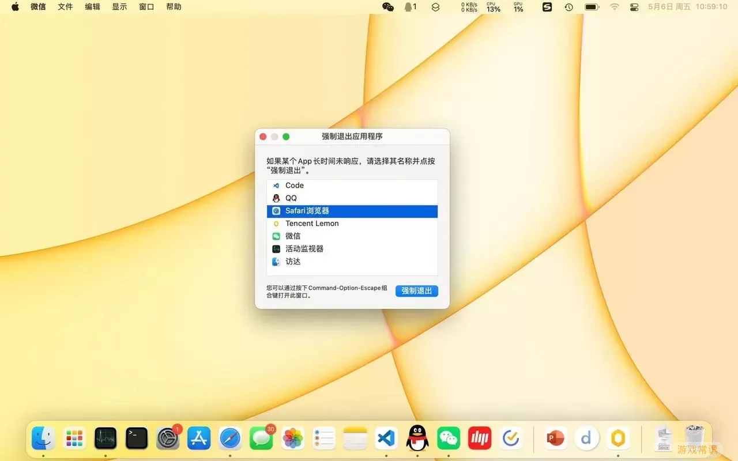Screen dimensions: 738x461
Task: Open Launchpad in the Dock
Action: pos(74,439)
